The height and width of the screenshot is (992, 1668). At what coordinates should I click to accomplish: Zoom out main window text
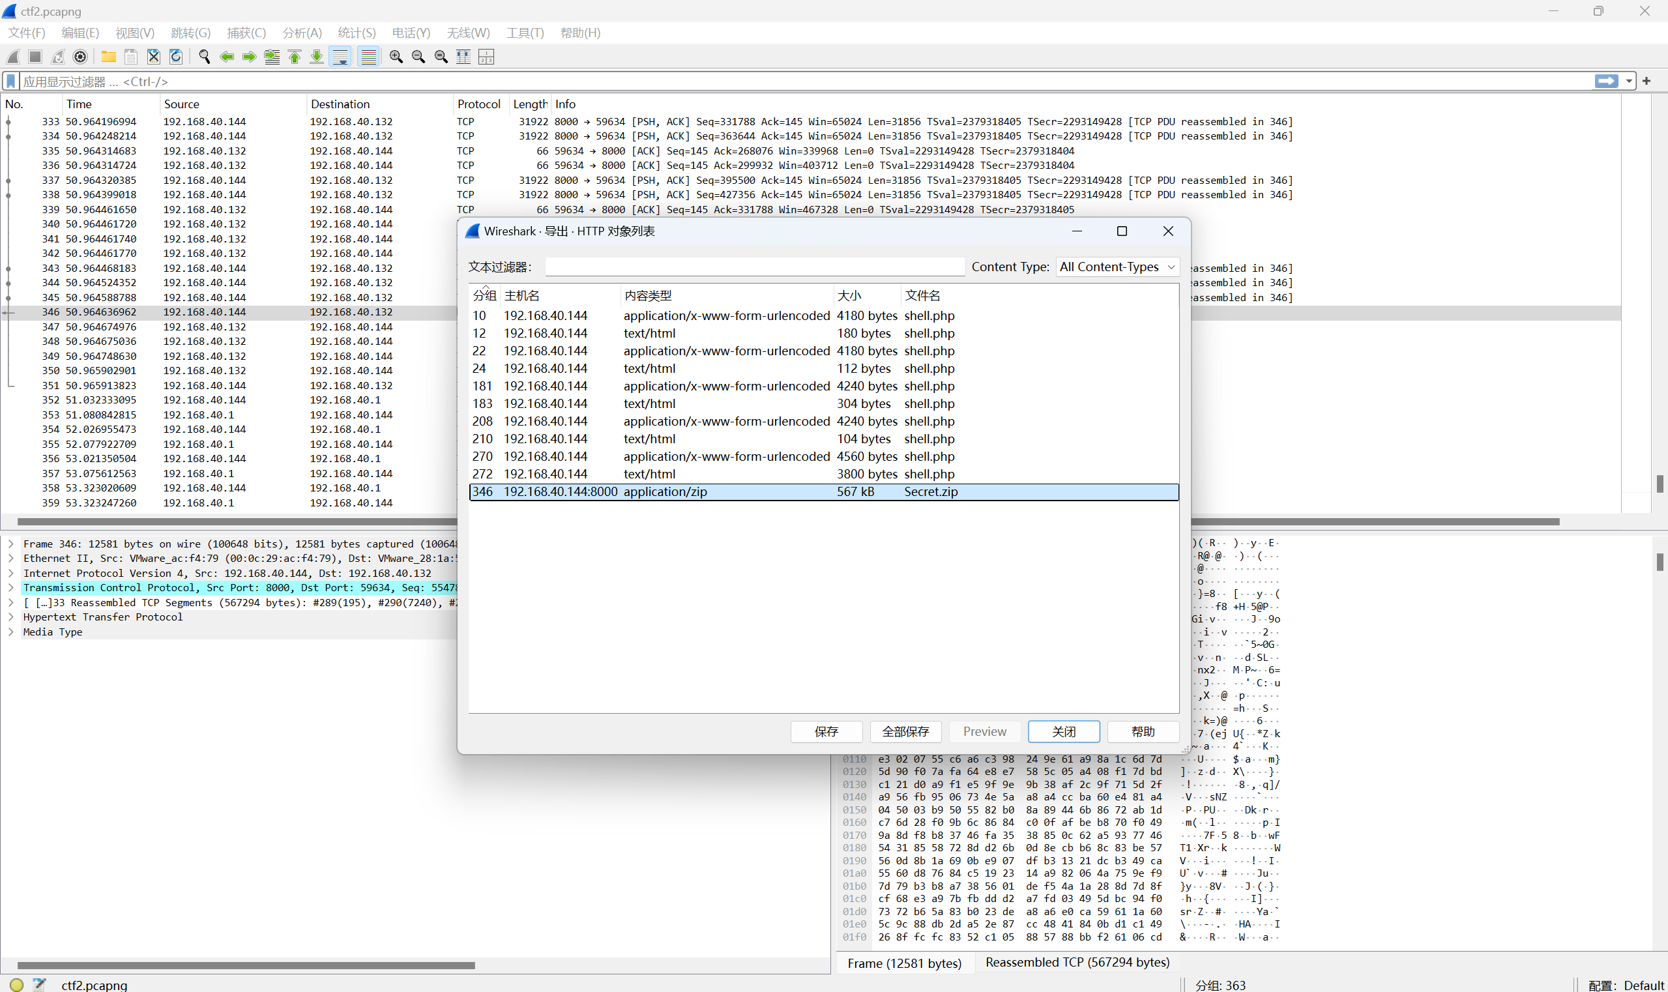pyautogui.click(x=418, y=57)
